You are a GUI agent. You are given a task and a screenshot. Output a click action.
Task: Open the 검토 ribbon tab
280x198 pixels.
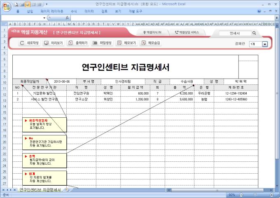[x=105, y=12]
